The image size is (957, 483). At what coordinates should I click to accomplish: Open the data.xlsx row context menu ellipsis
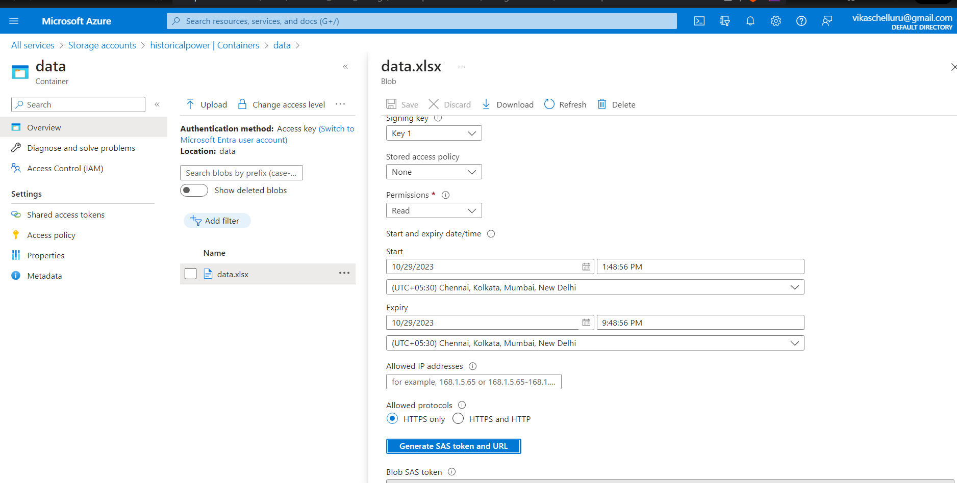pos(344,273)
